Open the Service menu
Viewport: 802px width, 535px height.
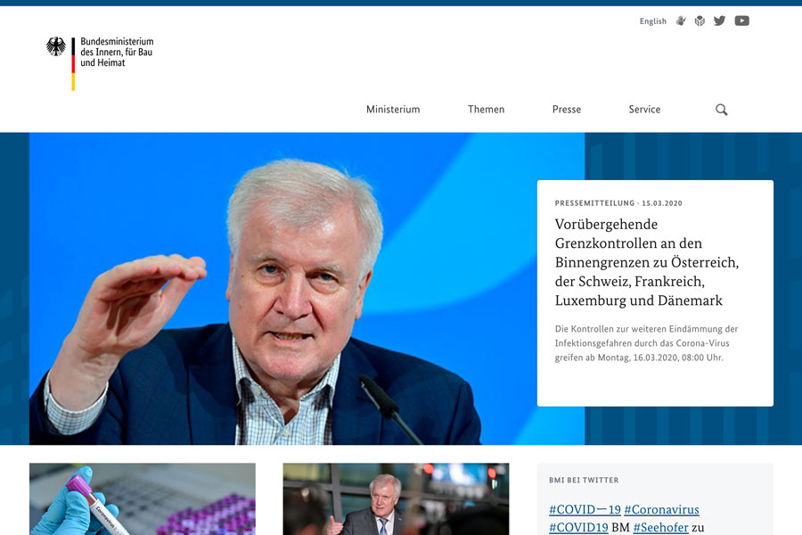coord(644,110)
